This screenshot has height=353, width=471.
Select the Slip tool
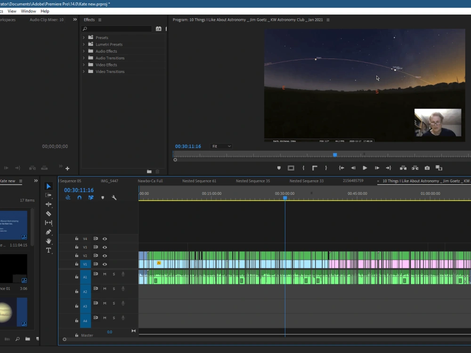49,223
